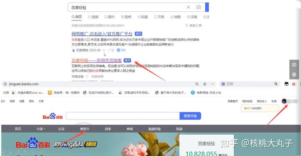301x156 pixels.
Task: Open 搜索工具 filter options
Action: pos(193,26)
